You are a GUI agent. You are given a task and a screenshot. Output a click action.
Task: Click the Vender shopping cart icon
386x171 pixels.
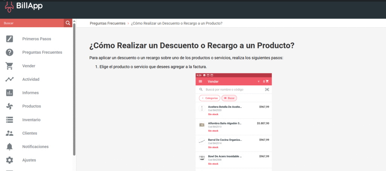[9, 66]
